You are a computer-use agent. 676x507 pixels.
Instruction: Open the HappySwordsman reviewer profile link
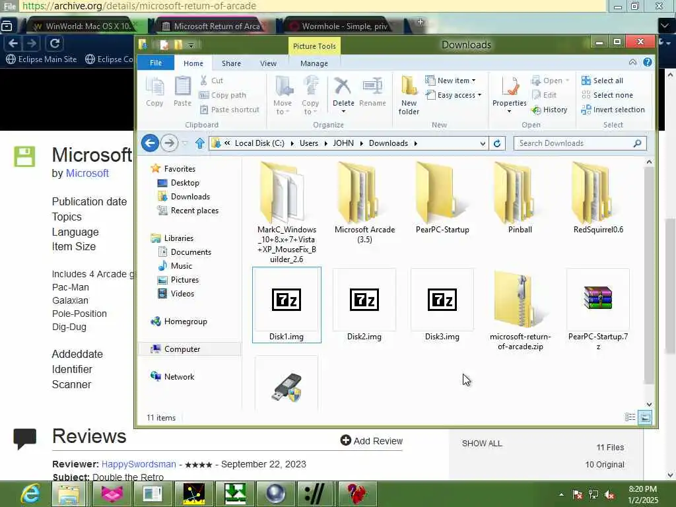[x=139, y=464]
